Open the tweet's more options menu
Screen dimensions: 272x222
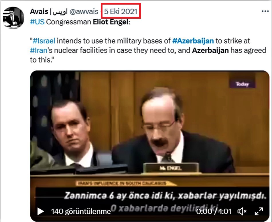coord(265,11)
